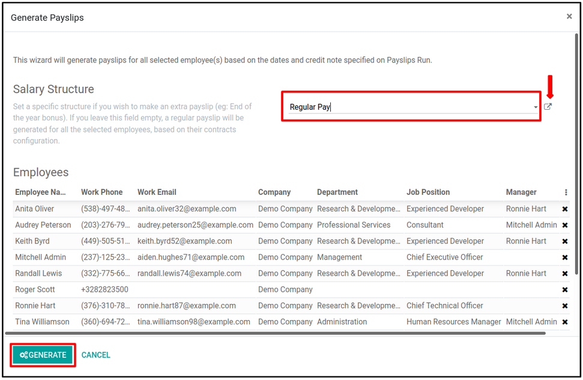The width and height of the screenshot is (583, 380).
Task: Click the Generate button
Action: click(x=43, y=355)
